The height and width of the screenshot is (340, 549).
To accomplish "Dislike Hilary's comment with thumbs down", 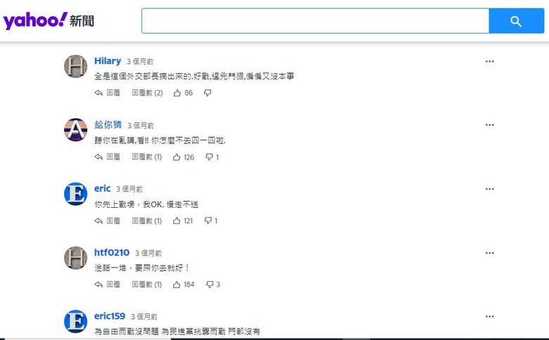I will tap(208, 93).
